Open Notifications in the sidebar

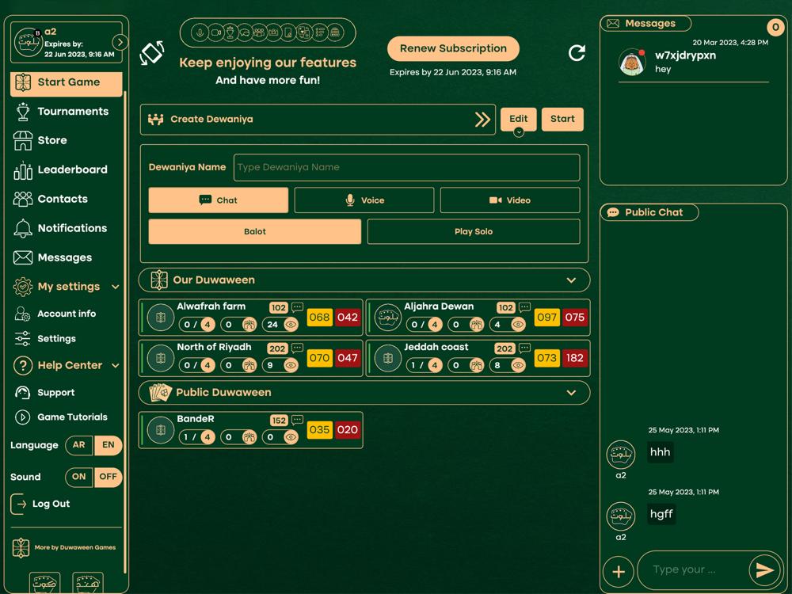61,228
